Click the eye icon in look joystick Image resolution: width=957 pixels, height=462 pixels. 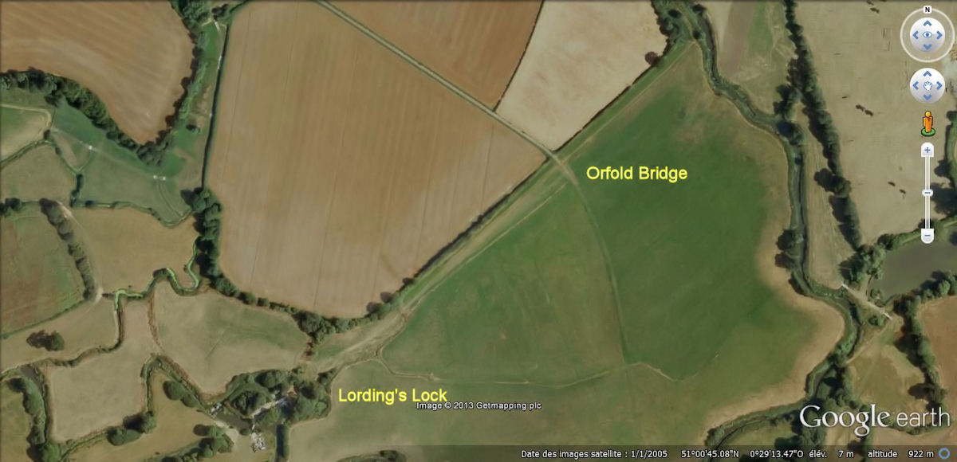(927, 35)
